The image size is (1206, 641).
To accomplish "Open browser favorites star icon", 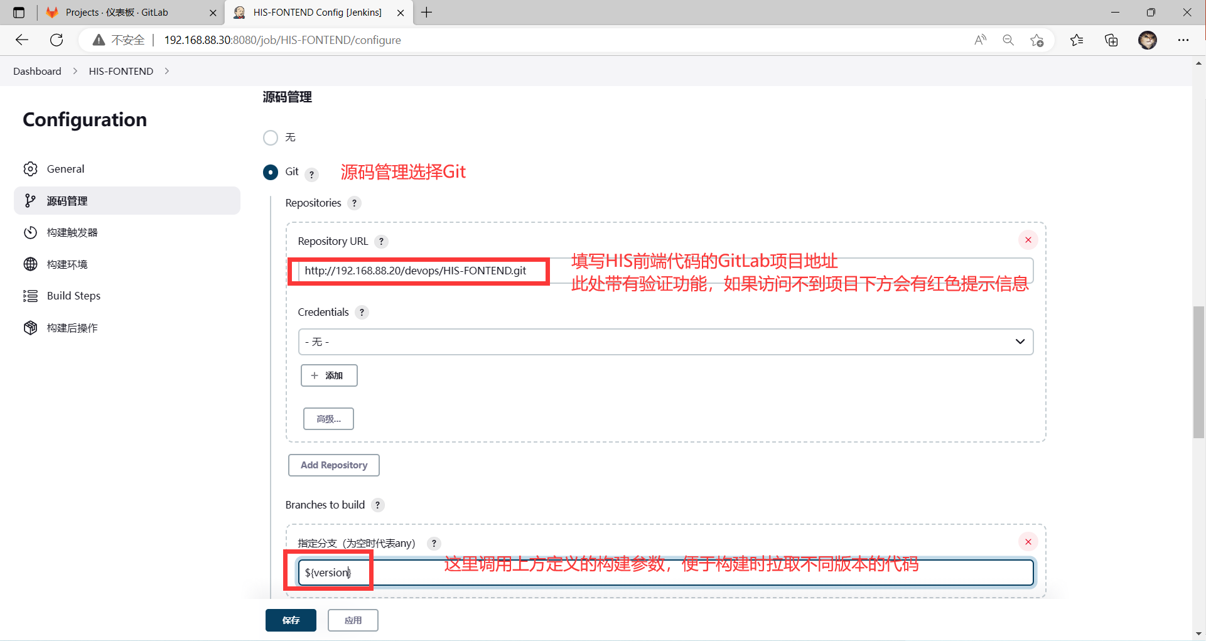I will click(x=1076, y=40).
